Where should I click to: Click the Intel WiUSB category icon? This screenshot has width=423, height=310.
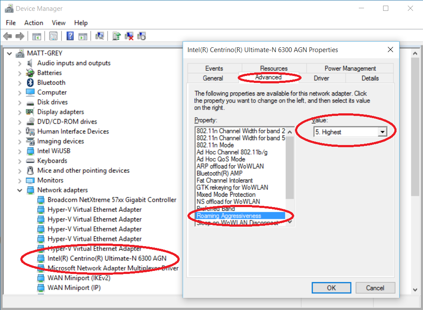[30, 151]
